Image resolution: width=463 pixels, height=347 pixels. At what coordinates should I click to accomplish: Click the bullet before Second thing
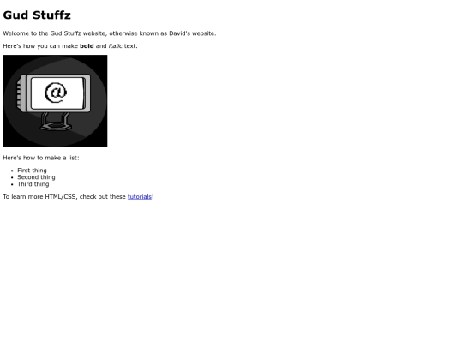tap(12, 177)
